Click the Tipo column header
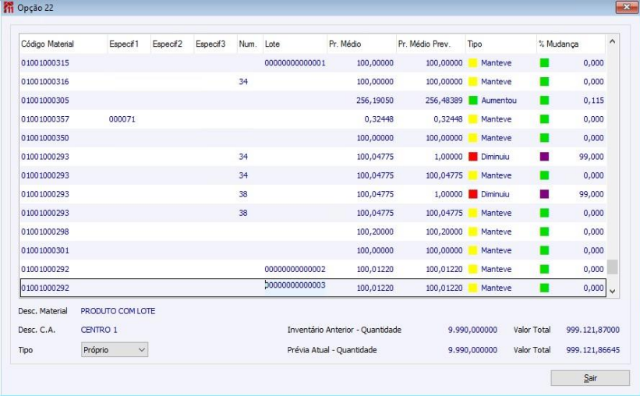The image size is (640, 396). click(x=500, y=44)
